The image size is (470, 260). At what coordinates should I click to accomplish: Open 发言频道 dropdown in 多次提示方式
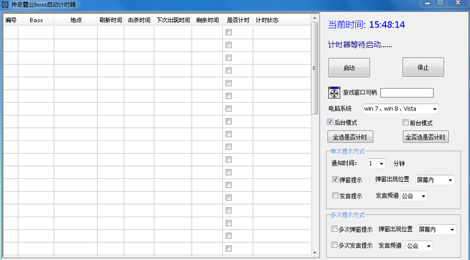pyautogui.click(x=419, y=246)
